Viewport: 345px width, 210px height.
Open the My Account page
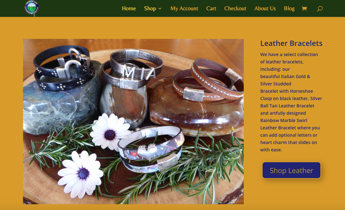pyautogui.click(x=184, y=9)
